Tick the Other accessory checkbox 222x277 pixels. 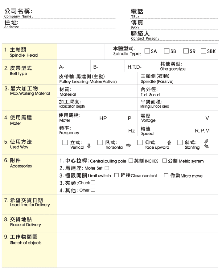[x=93, y=190]
